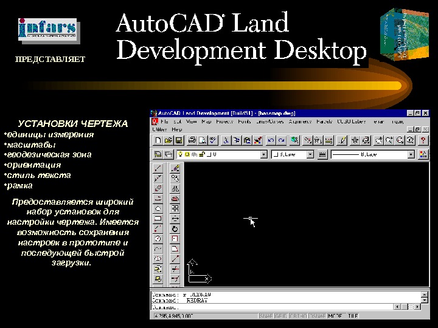Open the red question mark Help icon
This screenshot has width=438, height=328.
click(423, 140)
